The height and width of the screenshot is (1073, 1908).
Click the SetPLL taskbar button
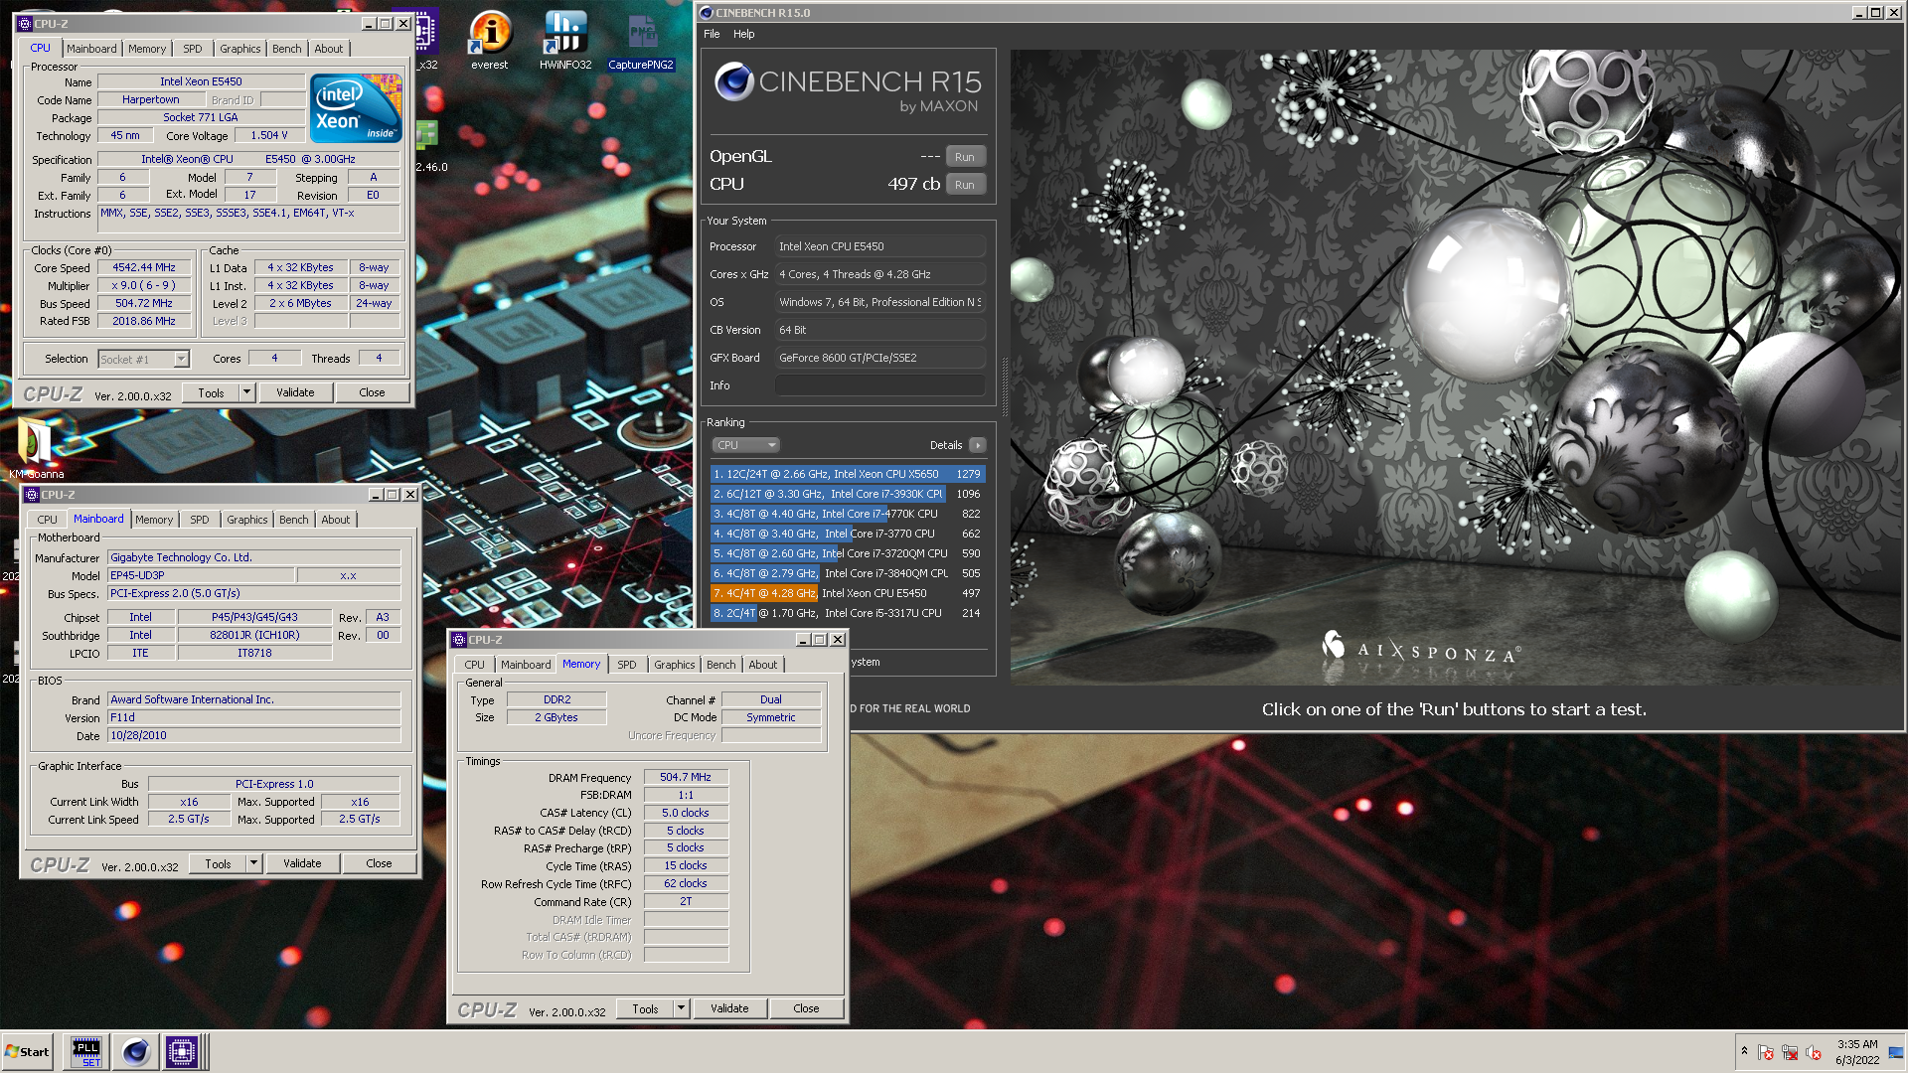coord(86,1052)
